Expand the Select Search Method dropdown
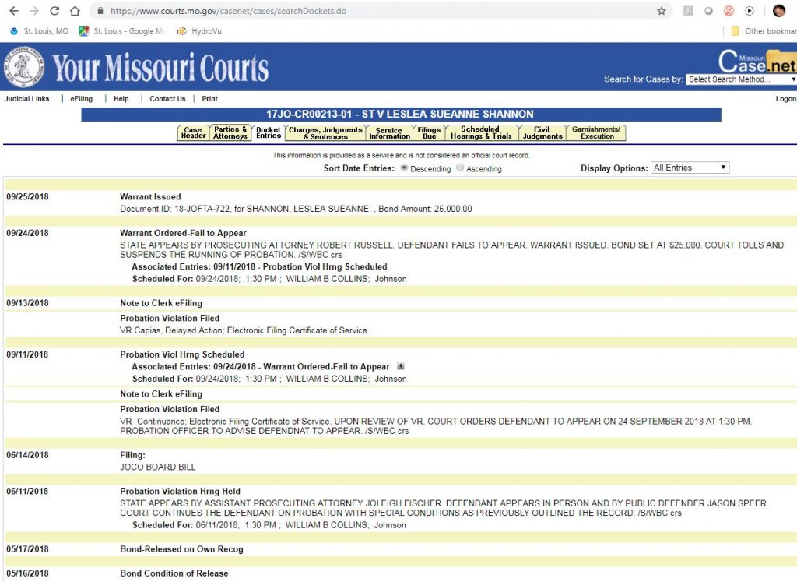The width and height of the screenshot is (797, 582). [x=741, y=79]
